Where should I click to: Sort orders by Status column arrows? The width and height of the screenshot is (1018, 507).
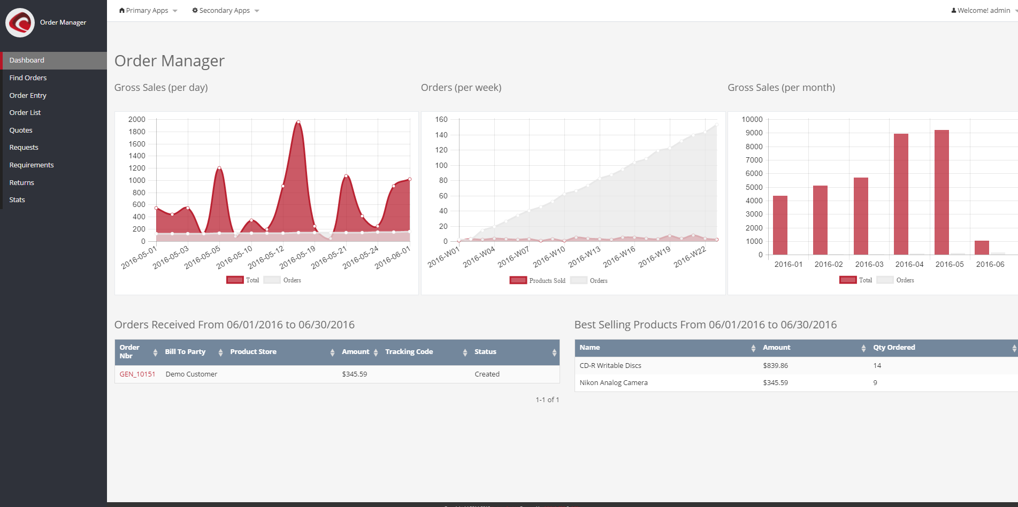click(x=554, y=352)
